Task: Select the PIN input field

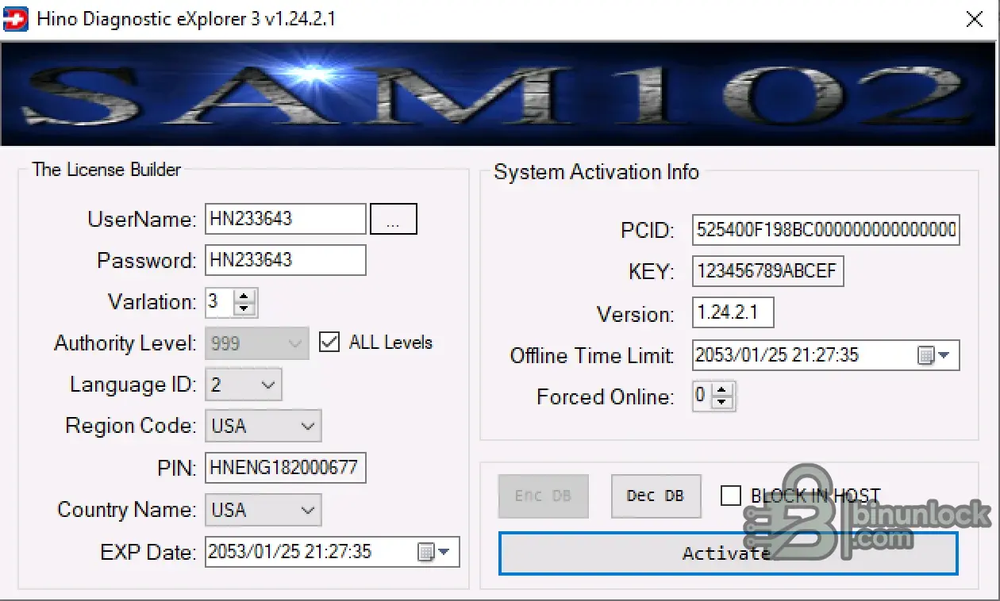Action: tap(285, 468)
